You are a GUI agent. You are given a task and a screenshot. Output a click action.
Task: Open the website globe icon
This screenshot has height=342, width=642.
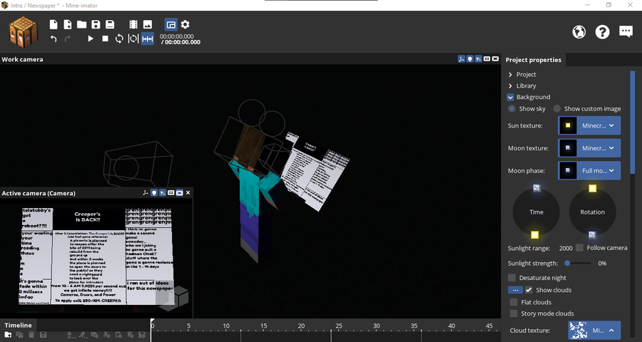coord(579,31)
